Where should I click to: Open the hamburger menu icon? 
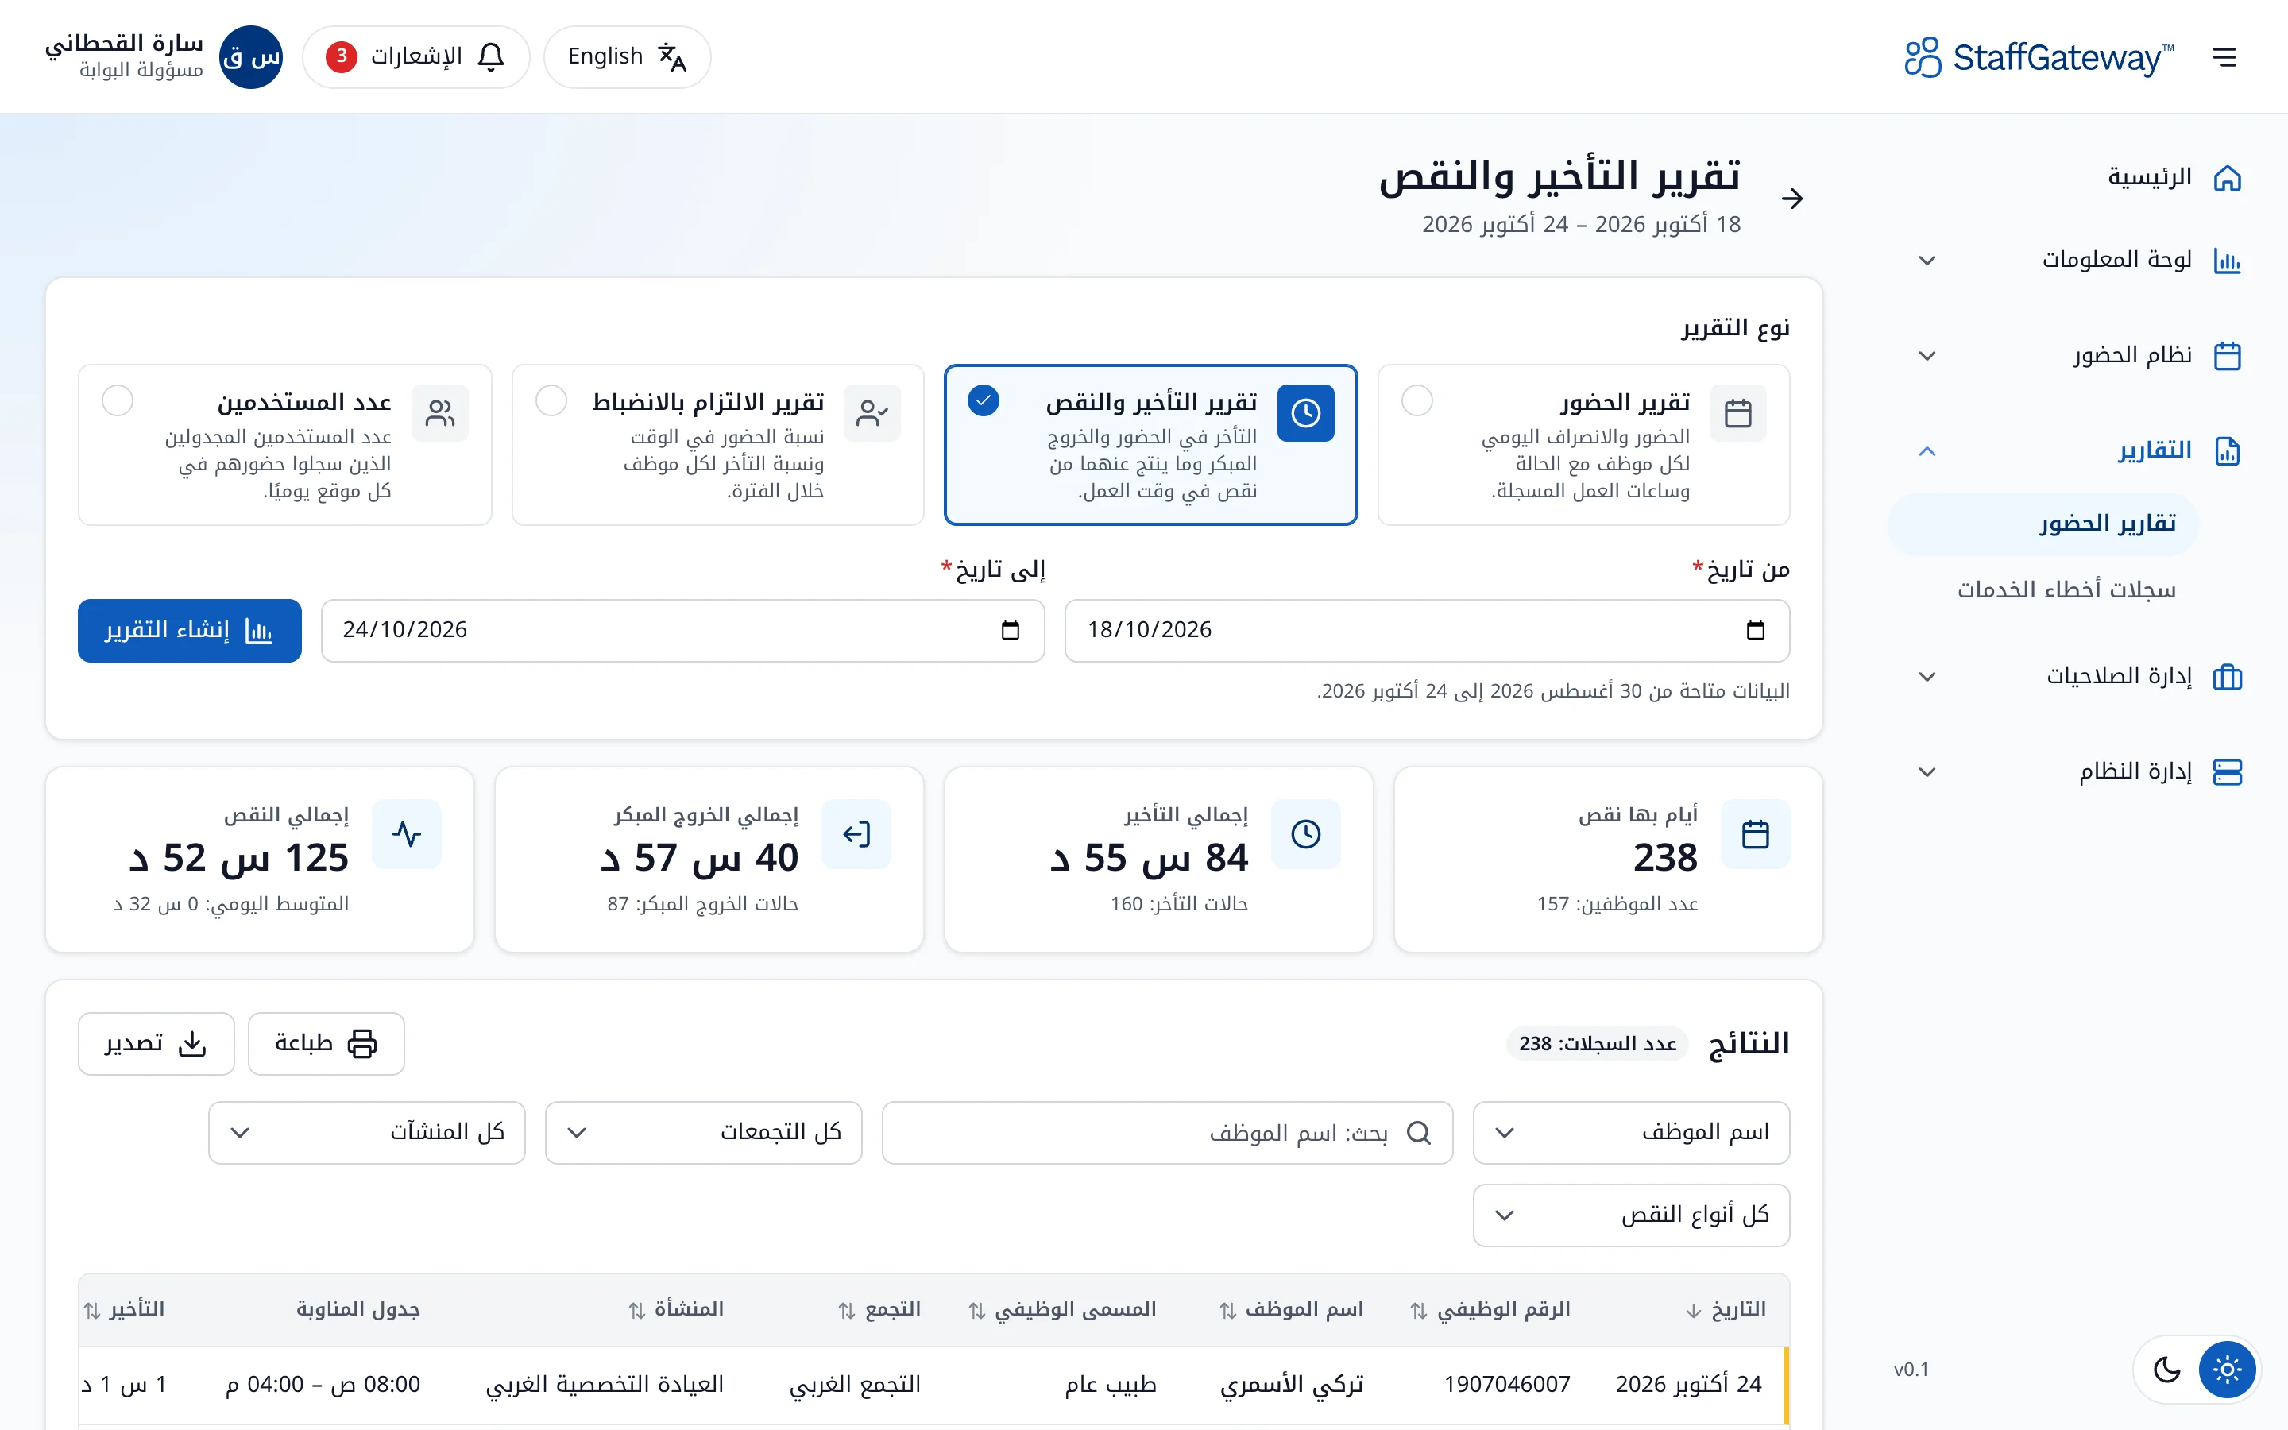pos(2224,56)
